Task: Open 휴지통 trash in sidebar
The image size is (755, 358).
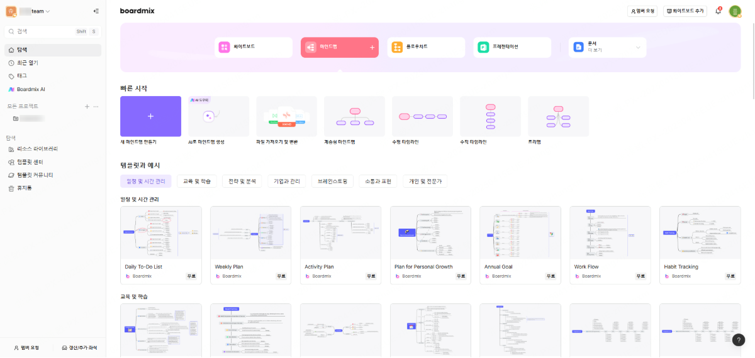Action: click(24, 188)
